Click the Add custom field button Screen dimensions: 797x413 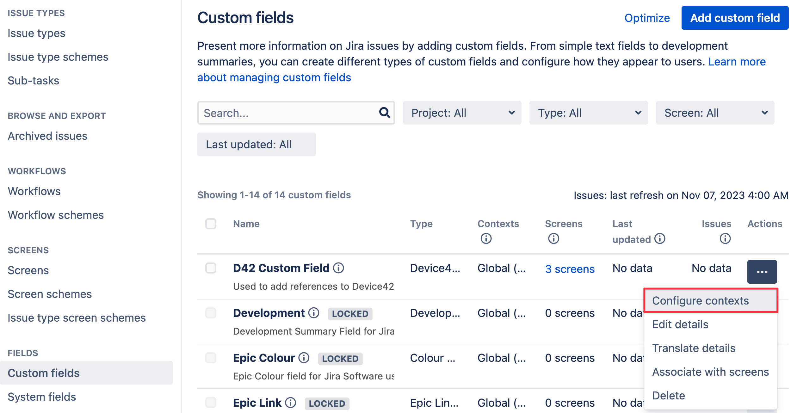[734, 18]
